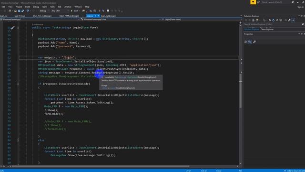Toggle Preview Selected Items in Solution Explorer
The width and height of the screenshot is (305, 172).
click(x=293, y=20)
